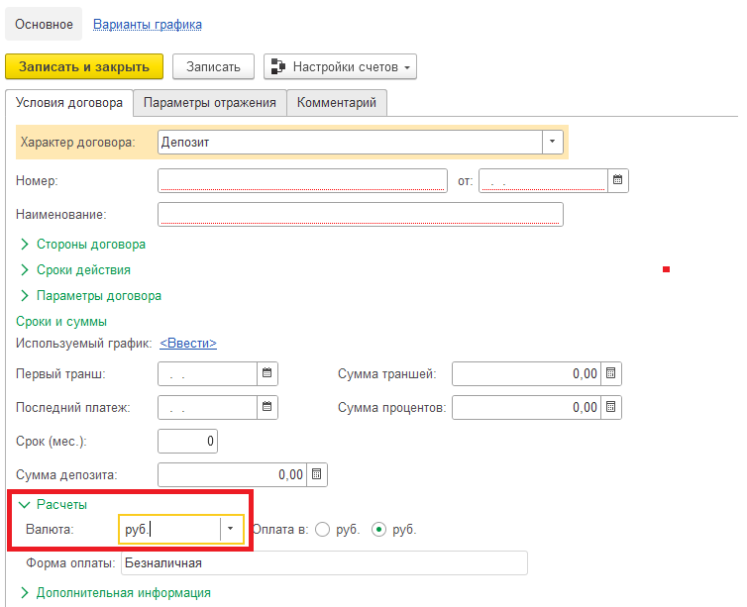Open calendar picker for contract date 'от'

[618, 180]
